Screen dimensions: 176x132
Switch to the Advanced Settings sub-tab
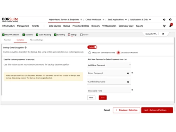pos(36,40)
